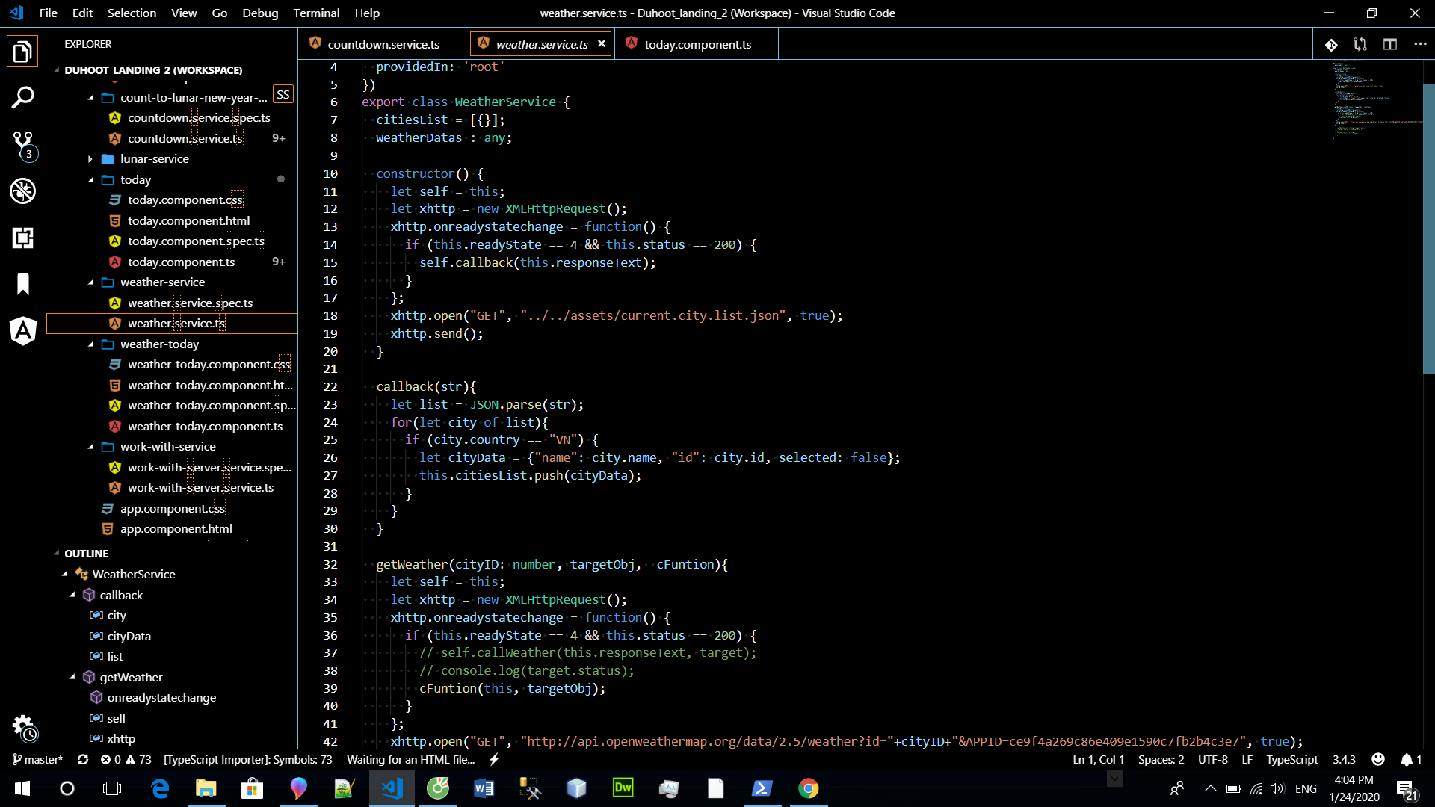The image size is (1435, 807).
Task: Switch to the today.component.ts tab
Action: tap(697, 45)
